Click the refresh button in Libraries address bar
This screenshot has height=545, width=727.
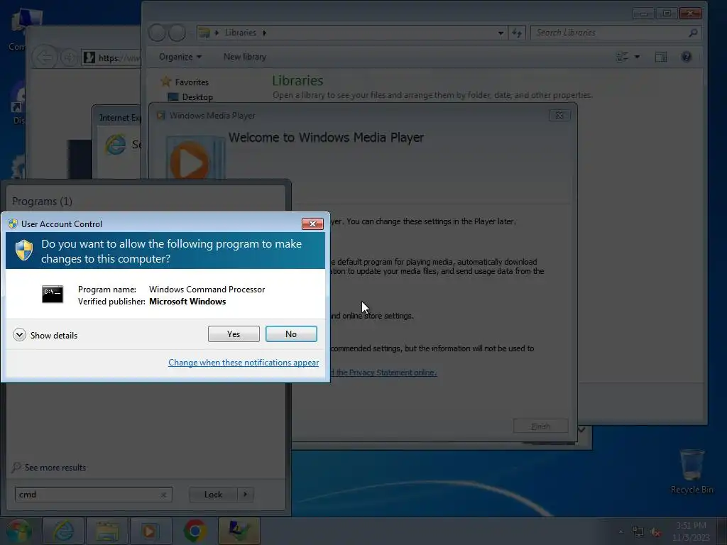click(x=517, y=33)
